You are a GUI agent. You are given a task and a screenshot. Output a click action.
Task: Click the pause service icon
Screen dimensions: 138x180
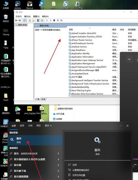pyautogui.click(x=58, y=21)
